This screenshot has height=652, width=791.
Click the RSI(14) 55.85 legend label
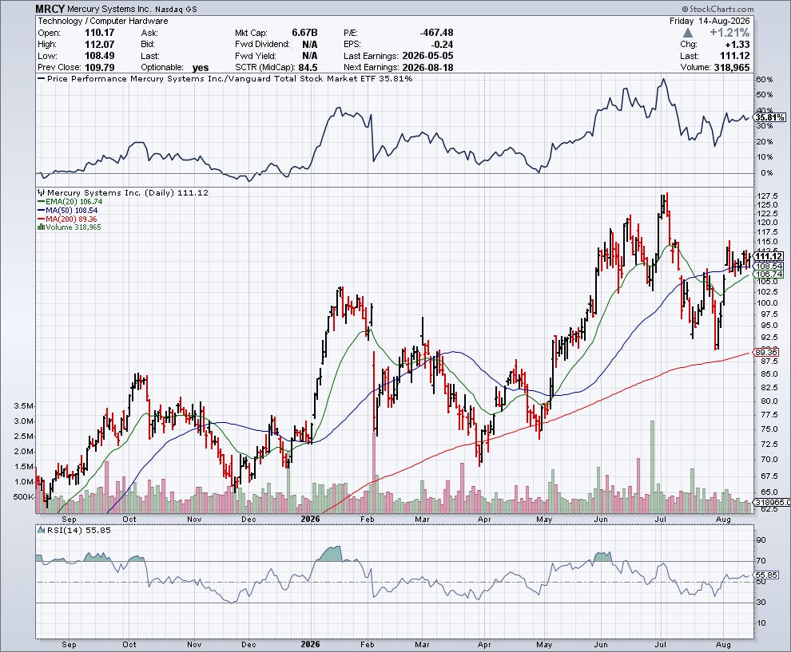tap(78, 530)
